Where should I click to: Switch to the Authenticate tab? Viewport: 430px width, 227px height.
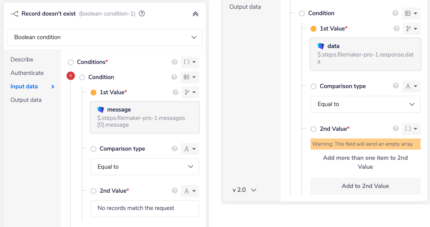[27, 73]
